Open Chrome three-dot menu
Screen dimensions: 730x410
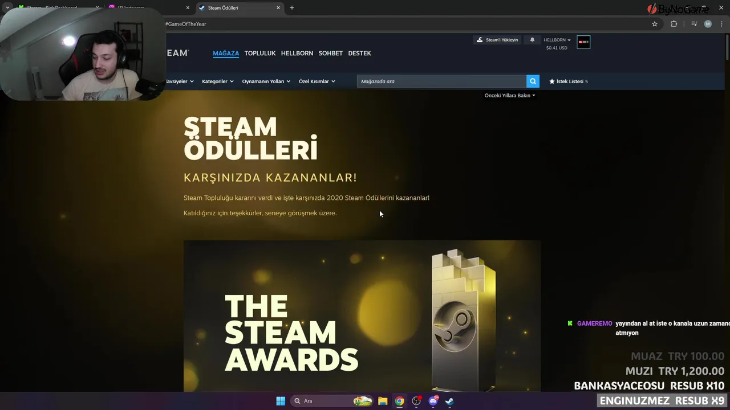(x=721, y=24)
